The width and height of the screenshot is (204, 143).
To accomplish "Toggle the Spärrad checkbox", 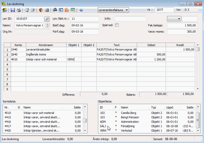I will coord(117,25).
